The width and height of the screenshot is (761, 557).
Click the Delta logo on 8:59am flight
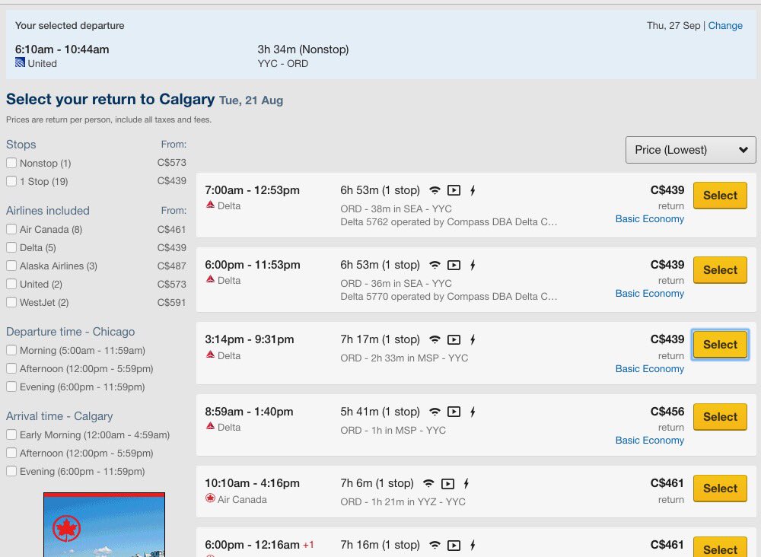coord(210,426)
